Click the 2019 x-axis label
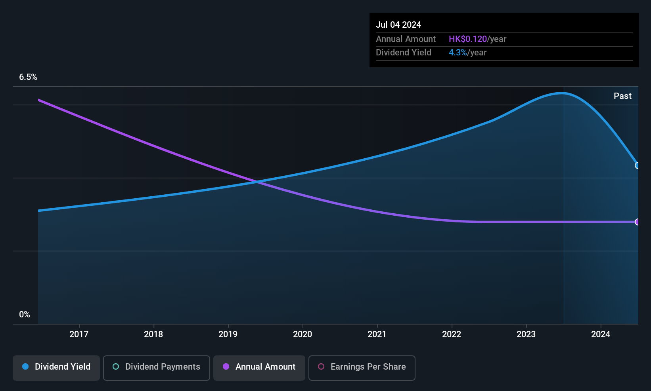Viewport: 651px width, 391px height. point(228,334)
